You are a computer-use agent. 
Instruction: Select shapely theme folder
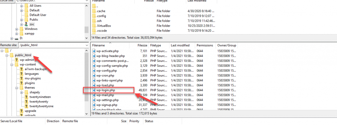click(35, 92)
